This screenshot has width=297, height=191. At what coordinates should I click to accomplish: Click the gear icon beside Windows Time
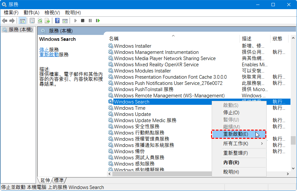click(x=111, y=108)
